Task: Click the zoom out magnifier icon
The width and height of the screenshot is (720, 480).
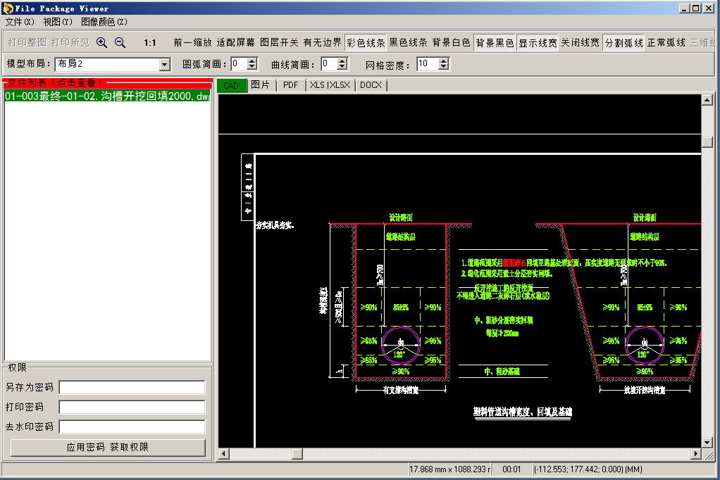Action: pyautogui.click(x=120, y=42)
